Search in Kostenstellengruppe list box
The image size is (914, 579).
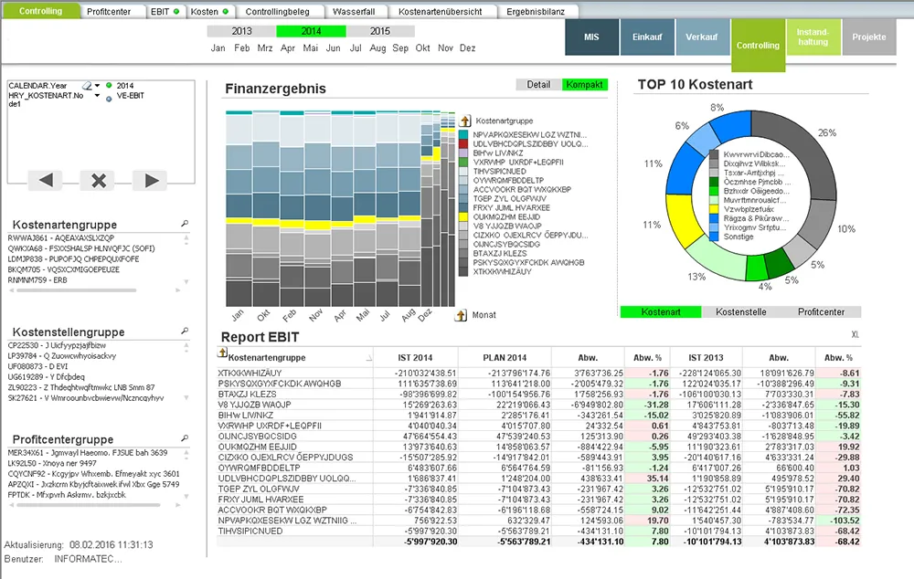coord(185,331)
